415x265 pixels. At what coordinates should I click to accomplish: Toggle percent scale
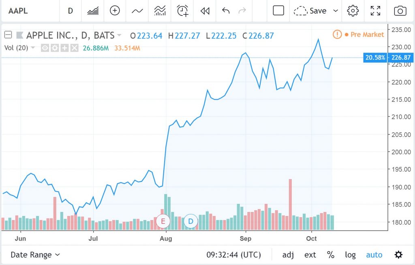coord(330,255)
